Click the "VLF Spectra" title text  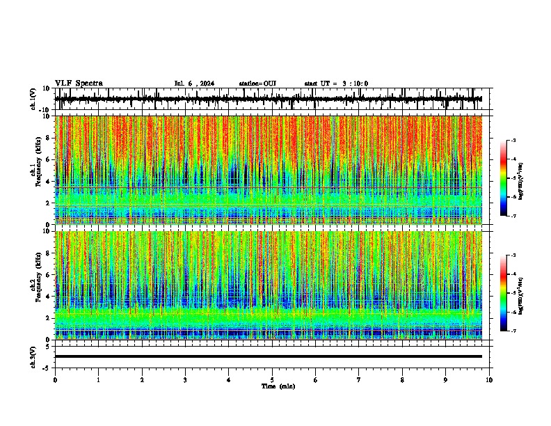pyautogui.click(x=79, y=83)
